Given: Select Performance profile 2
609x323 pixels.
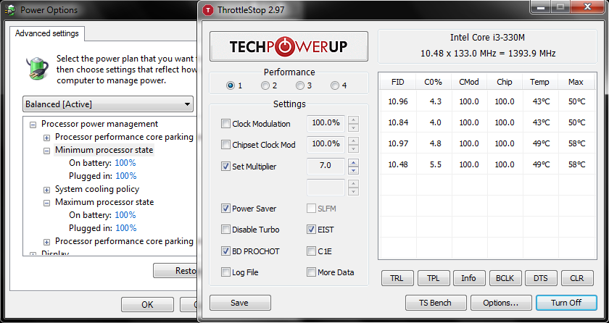Looking at the screenshot, I should pos(265,85).
